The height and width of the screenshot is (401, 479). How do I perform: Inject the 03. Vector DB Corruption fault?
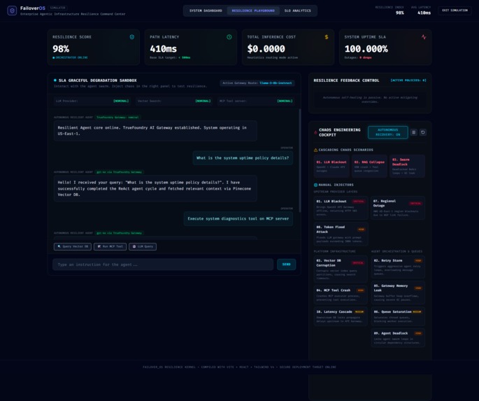pos(341,269)
